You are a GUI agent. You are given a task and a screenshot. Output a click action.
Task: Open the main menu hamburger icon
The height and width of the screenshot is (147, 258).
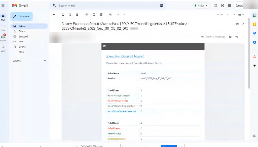pos(3,6)
